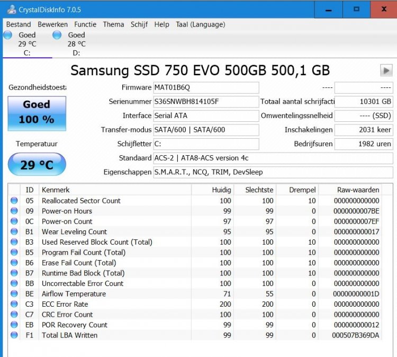397x357 pixels.
Task: Open the Thema menu
Action: tap(113, 24)
